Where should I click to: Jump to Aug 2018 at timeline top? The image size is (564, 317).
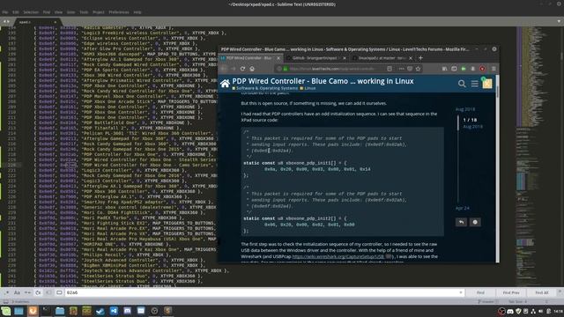465,109
